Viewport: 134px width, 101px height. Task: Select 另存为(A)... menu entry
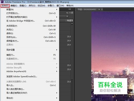pos(32,37)
